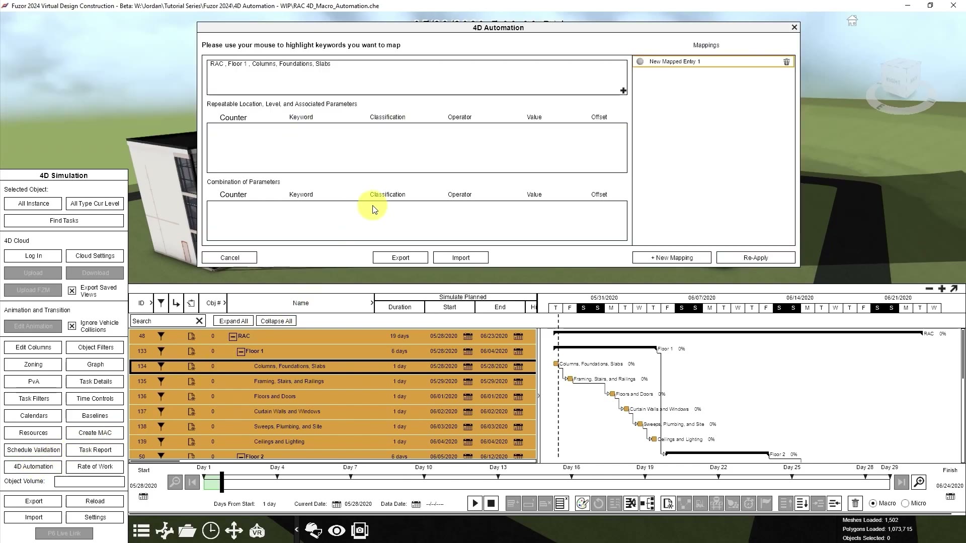The height and width of the screenshot is (543, 966).
Task: Cancel the 4D Automation dialog
Action: (229, 258)
